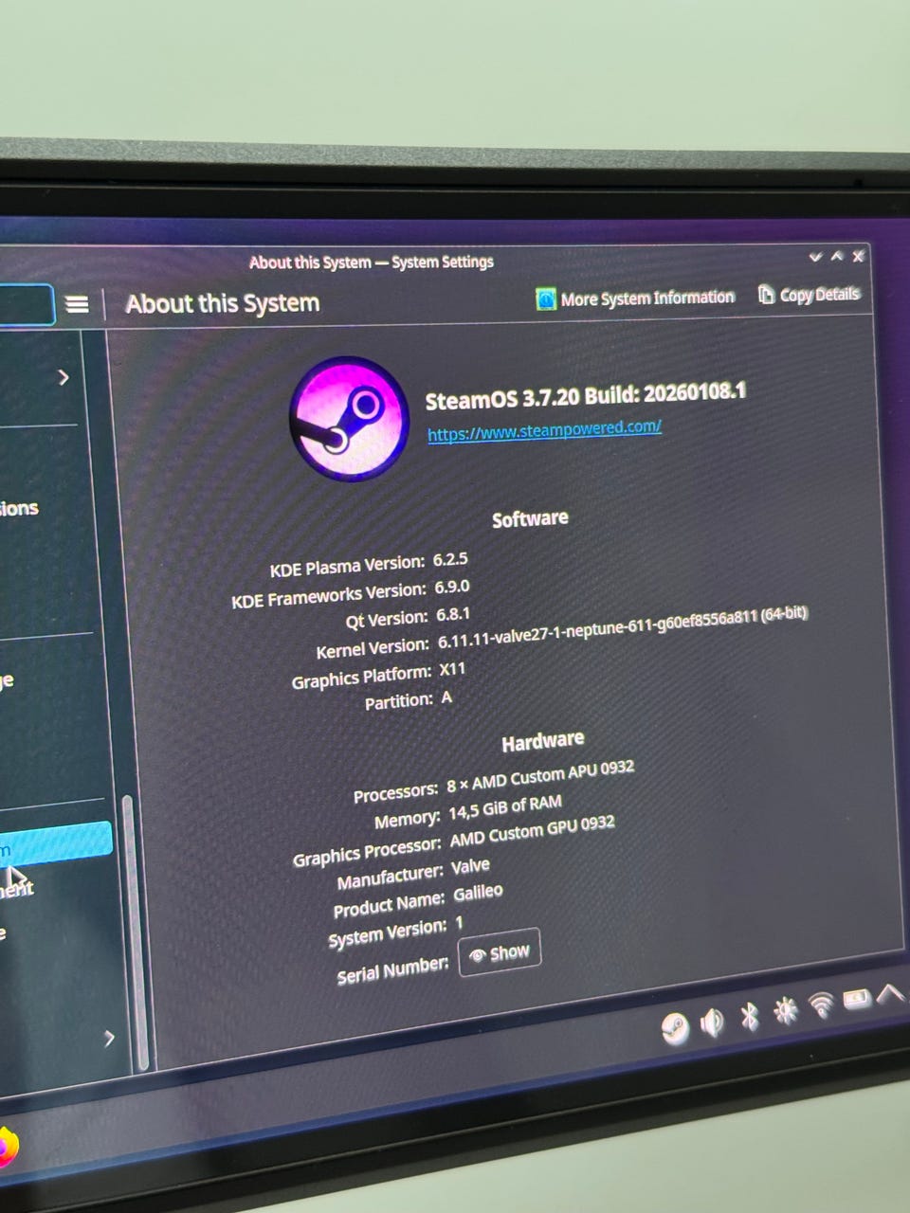Click the 'KDE Plasma Version:' label
Viewport: 910px width, 1213px height.
347,567
